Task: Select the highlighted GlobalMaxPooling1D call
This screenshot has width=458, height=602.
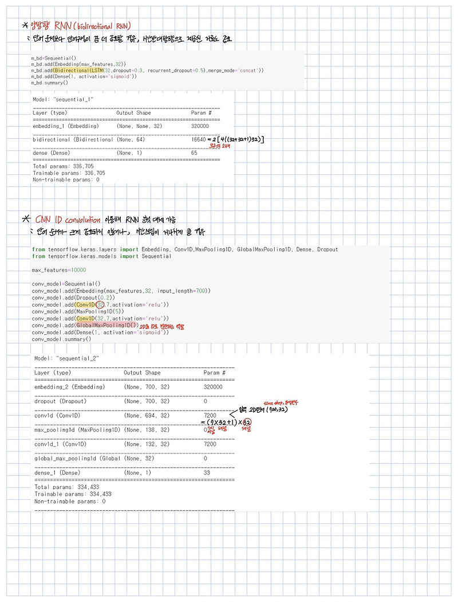Action: pos(106,326)
